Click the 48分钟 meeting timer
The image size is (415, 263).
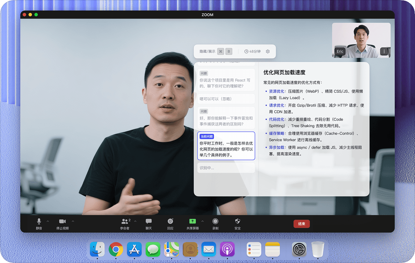pos(253,51)
